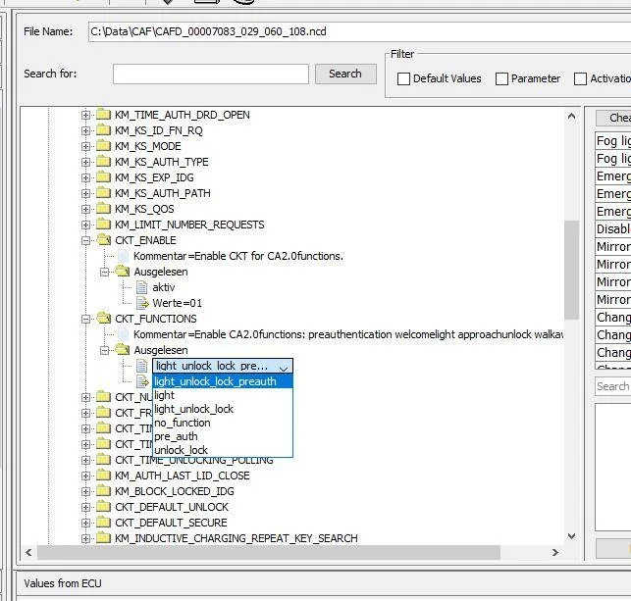
Task: Click the tree scroll-up arrow
Action: (571, 117)
